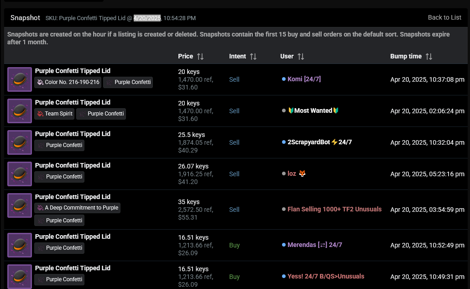Click bump time Apr 20, 2025, 10:52:49 pm
470x289 pixels.
(x=428, y=245)
